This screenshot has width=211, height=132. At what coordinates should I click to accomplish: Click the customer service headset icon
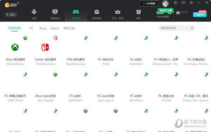pos(175,2)
